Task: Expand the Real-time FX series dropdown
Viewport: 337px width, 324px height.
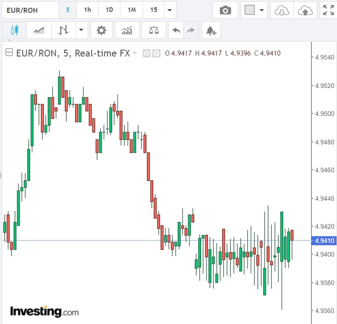Action: tap(135, 53)
